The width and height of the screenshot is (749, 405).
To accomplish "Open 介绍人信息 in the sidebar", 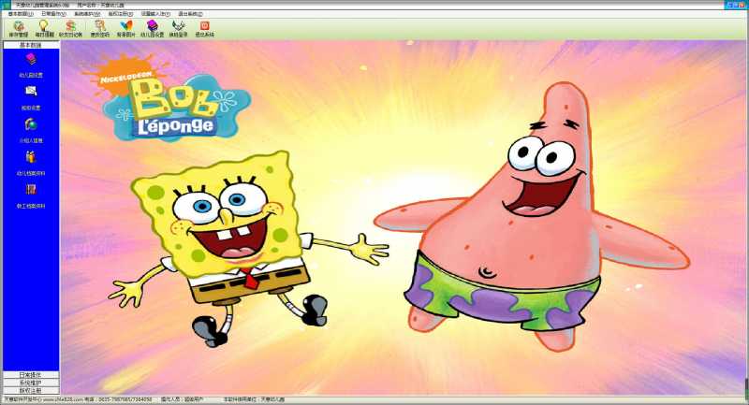I will [x=31, y=127].
